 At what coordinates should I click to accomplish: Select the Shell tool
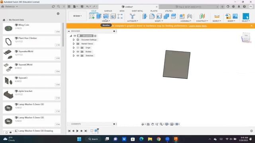coord(159,16)
